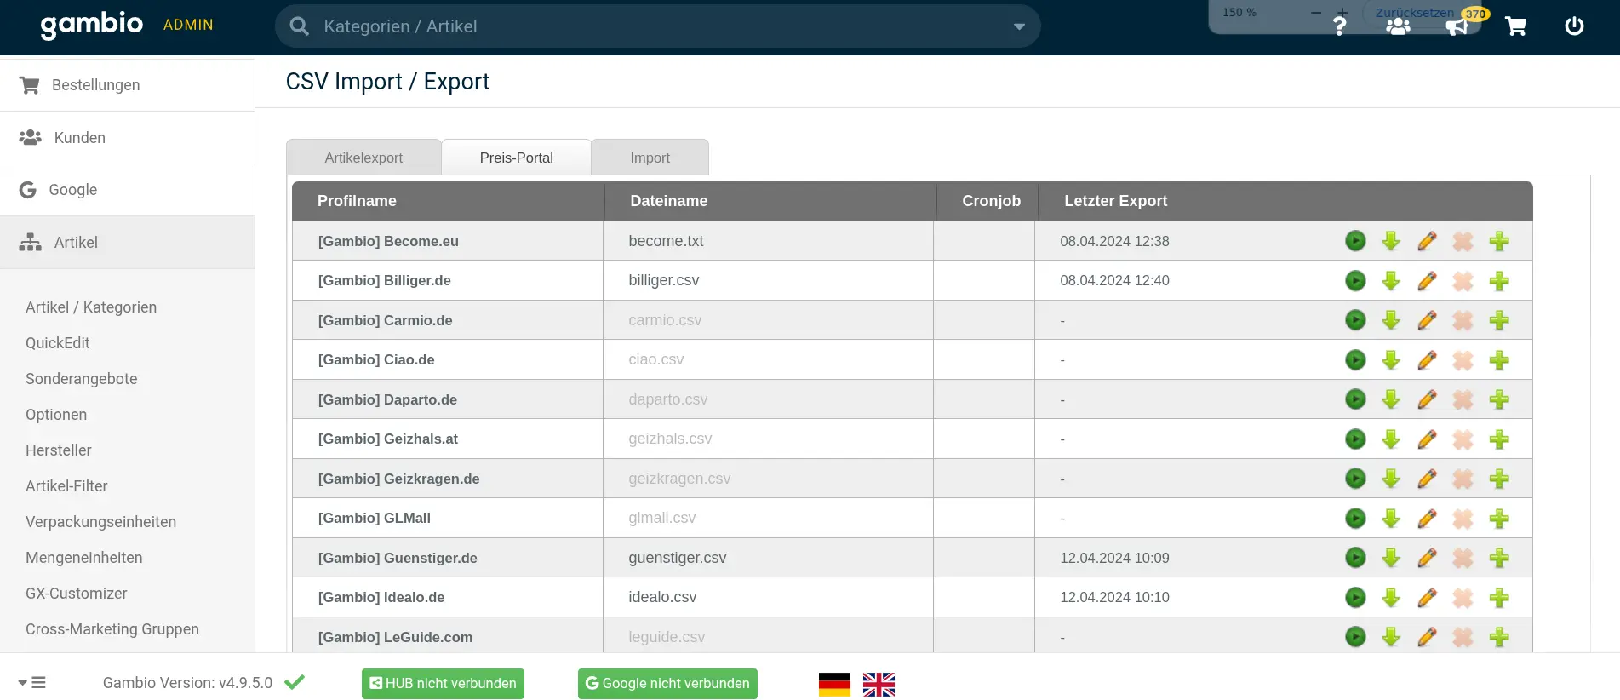The image size is (1620, 700).
Task: Click 'Gambio Version: v4.9.5.0' text
Action: (x=187, y=683)
